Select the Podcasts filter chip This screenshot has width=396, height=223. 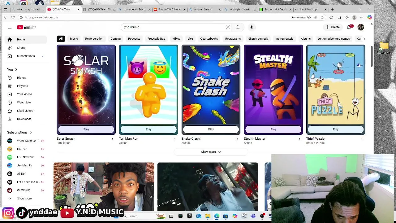pyautogui.click(x=134, y=39)
